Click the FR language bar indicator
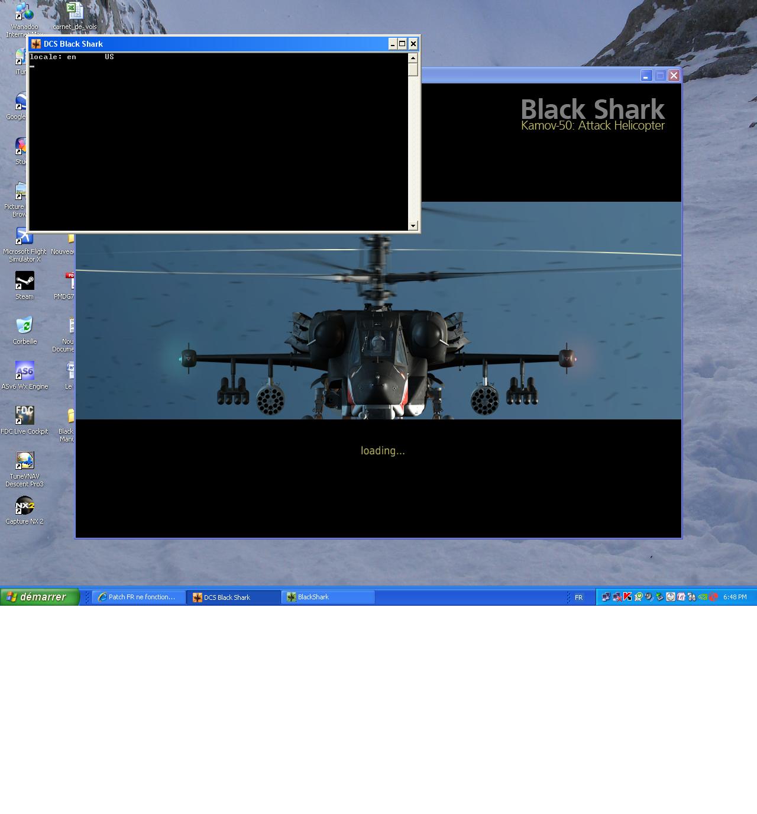The height and width of the screenshot is (814, 757). (579, 597)
